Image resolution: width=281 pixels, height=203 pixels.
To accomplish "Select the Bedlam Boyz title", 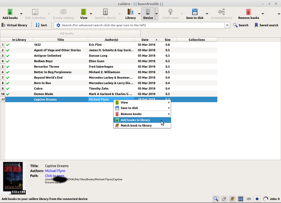I will (x=43, y=61).
